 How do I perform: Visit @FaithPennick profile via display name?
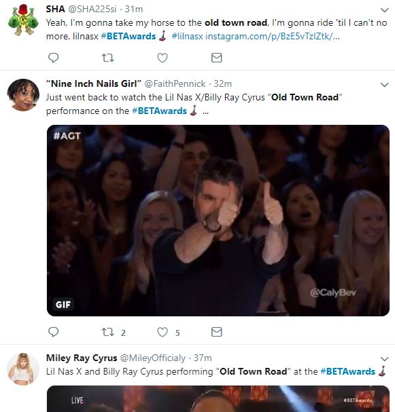click(94, 83)
